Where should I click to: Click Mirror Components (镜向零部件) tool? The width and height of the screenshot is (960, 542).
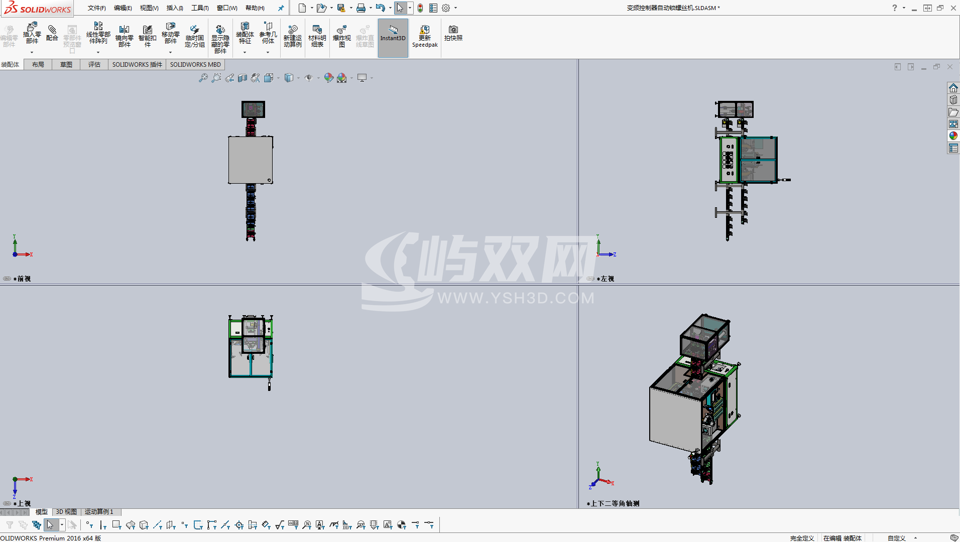click(x=125, y=36)
